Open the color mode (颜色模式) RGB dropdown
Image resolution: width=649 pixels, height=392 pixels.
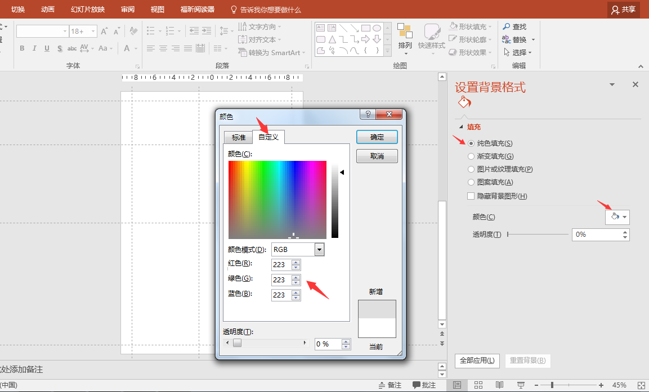(x=319, y=250)
